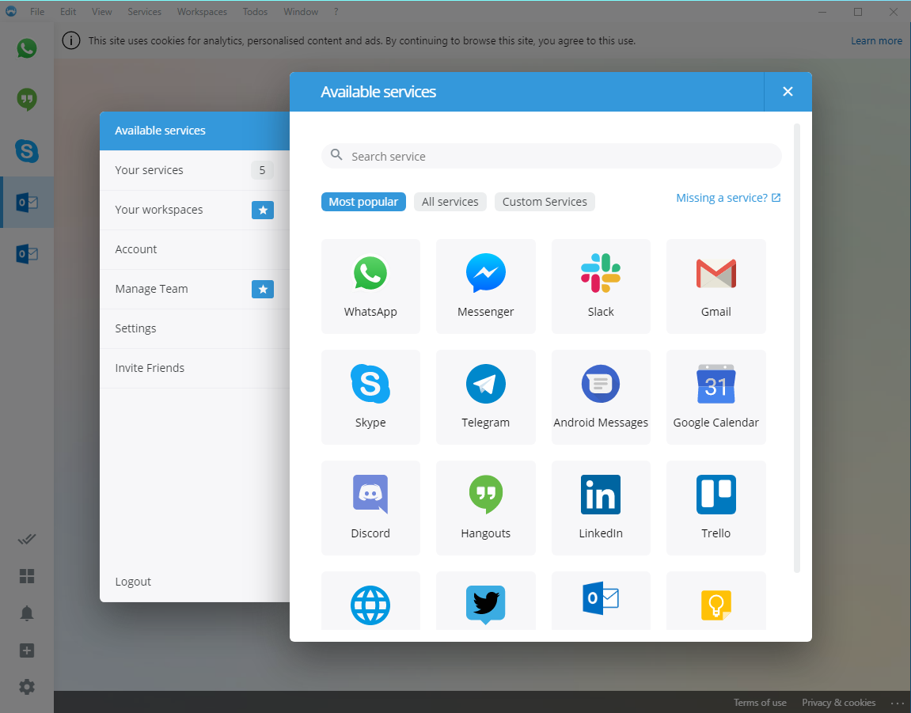911x713 pixels.
Task: Open the Invite Friends page
Action: click(x=195, y=368)
